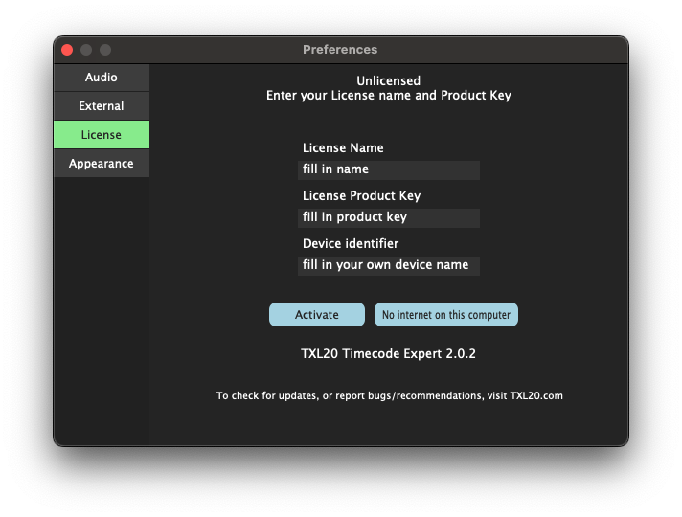Click the TXL20 Timecode Expert 2.0.2 version text
Viewport: 682px width, 517px height.
388,354
